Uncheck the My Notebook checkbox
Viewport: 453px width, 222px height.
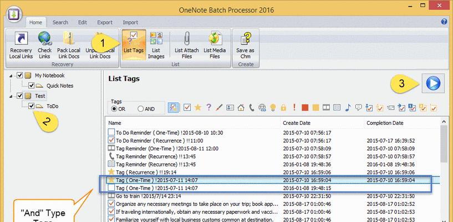[19, 75]
